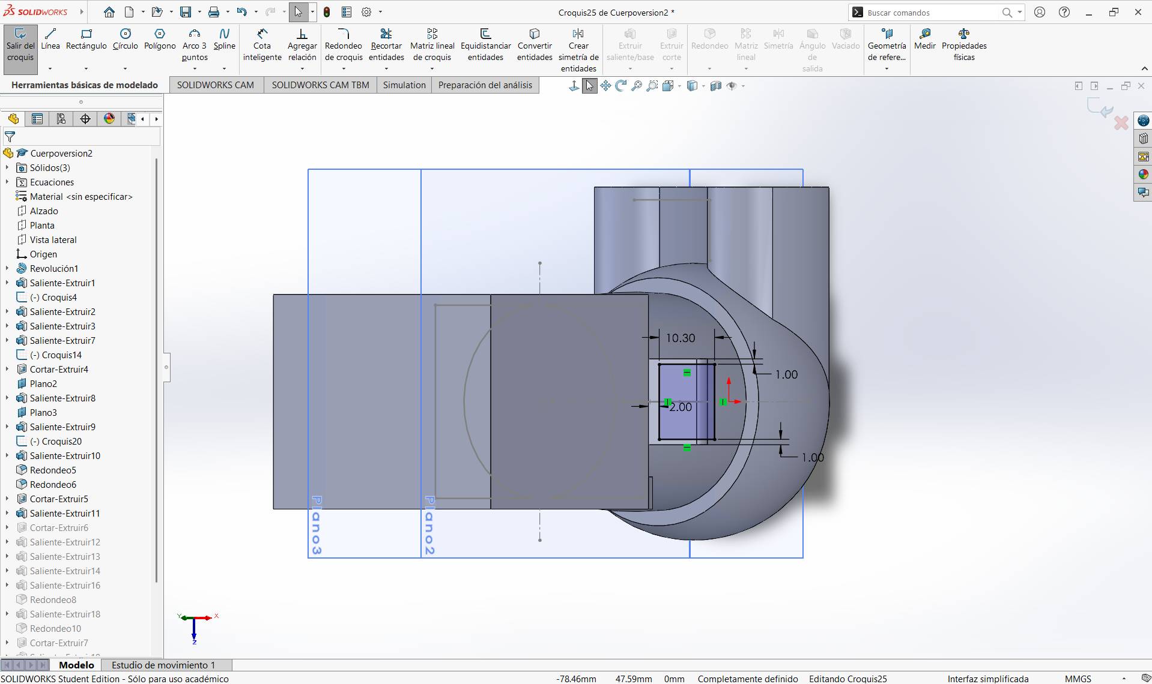Click the Rebuild traffic light icon

click(x=327, y=12)
